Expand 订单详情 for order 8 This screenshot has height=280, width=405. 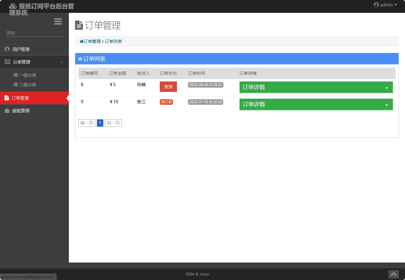tap(316, 87)
